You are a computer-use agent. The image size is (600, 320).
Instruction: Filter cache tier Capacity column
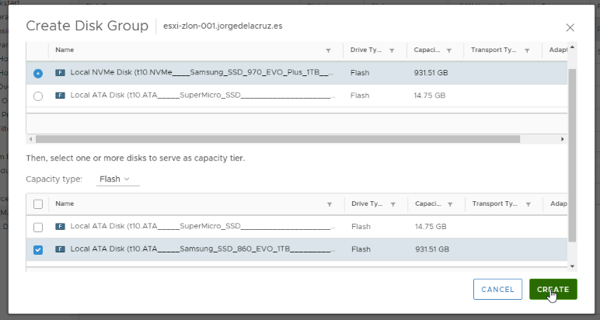pyautogui.click(x=449, y=50)
